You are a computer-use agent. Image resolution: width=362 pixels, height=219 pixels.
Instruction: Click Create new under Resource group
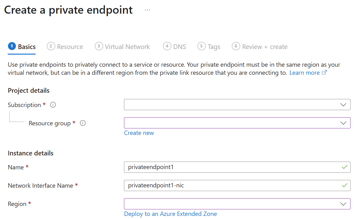tap(139, 133)
